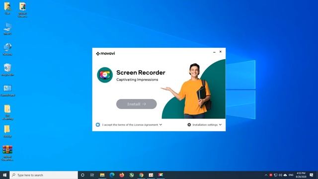Click the 'I accept the terms' license text
318x179 pixels.
pos(130,125)
